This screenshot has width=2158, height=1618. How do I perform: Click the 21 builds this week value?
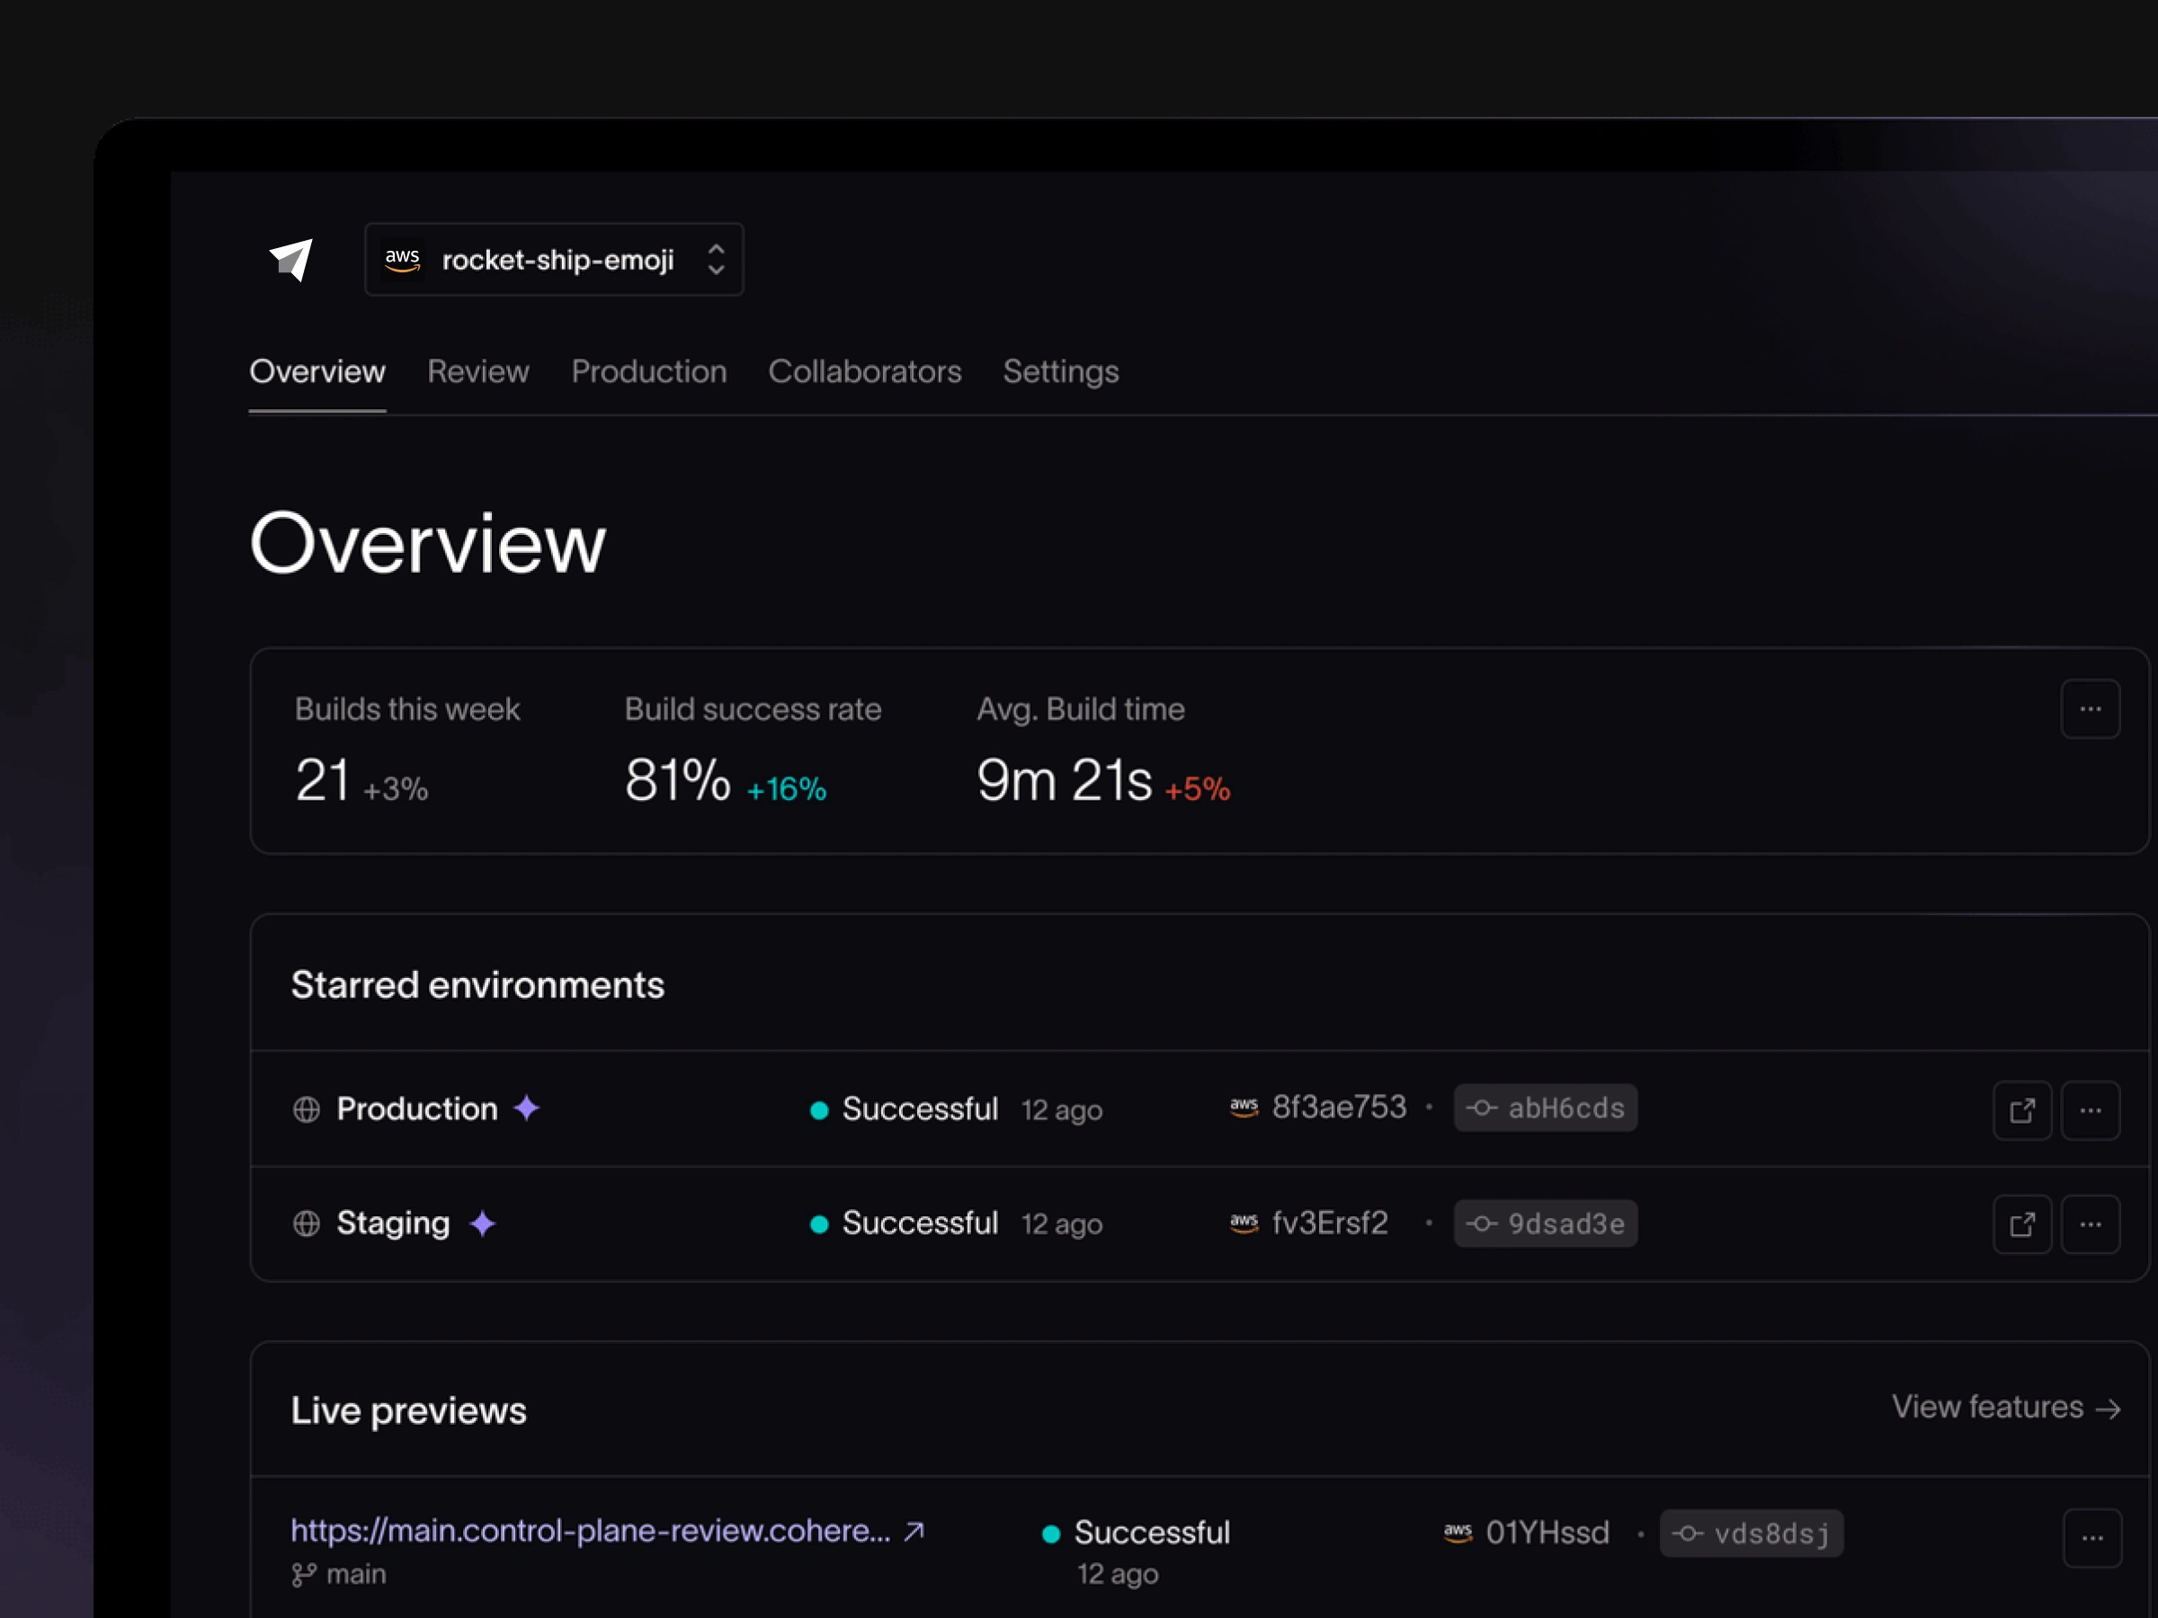coord(322,780)
